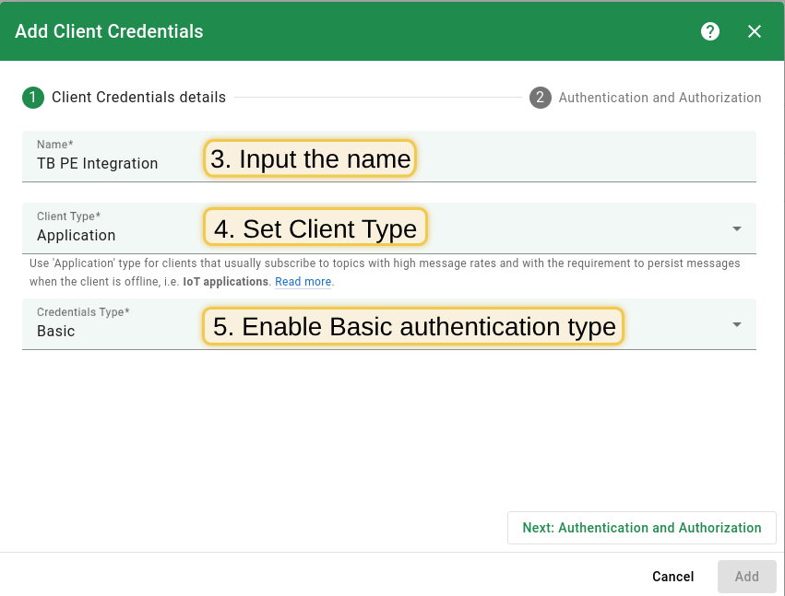Image resolution: width=785 pixels, height=596 pixels.
Task: Open the Credentials Type dropdown arrow
Action: click(736, 323)
